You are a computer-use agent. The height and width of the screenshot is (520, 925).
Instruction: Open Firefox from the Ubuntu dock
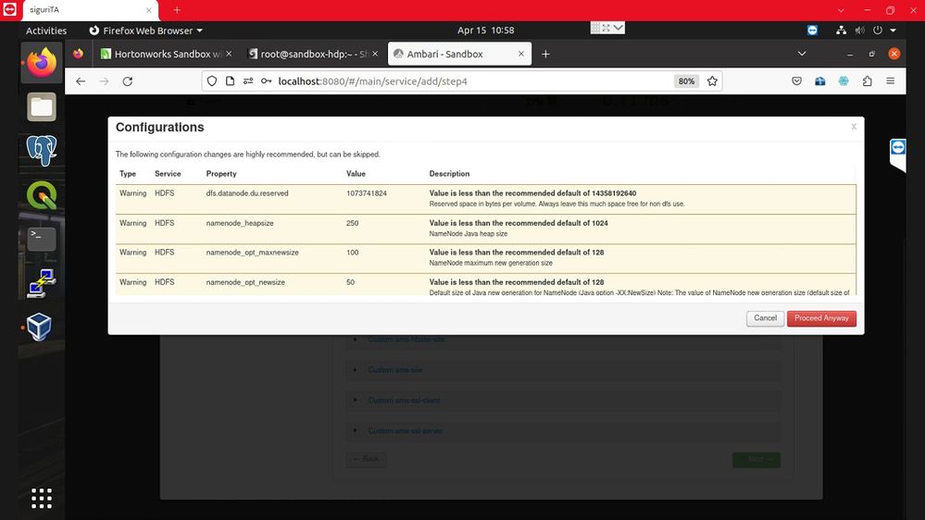pyautogui.click(x=42, y=63)
